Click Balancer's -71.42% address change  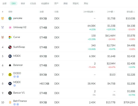point(92,67)
